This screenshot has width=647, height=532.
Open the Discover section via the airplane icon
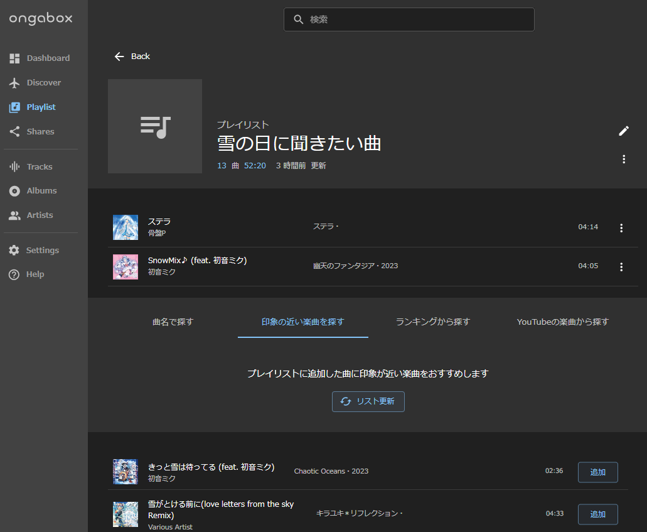[13, 82]
